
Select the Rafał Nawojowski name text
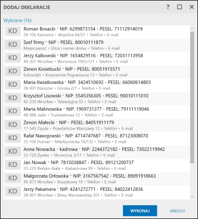42,136
